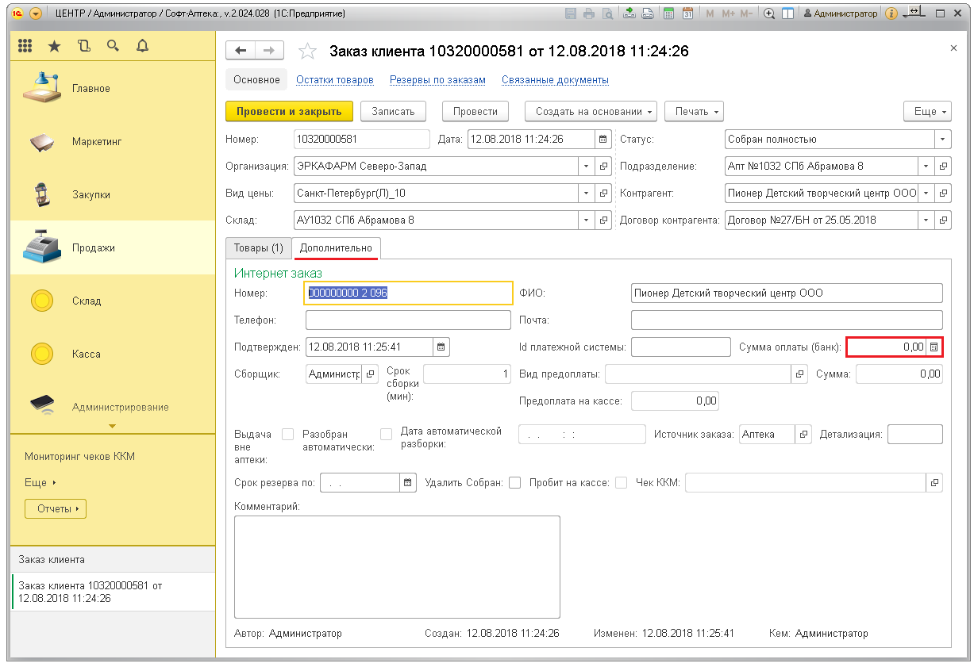Open the history icon in panel toolbar
Viewport: 974px width, 667px height.
click(83, 46)
